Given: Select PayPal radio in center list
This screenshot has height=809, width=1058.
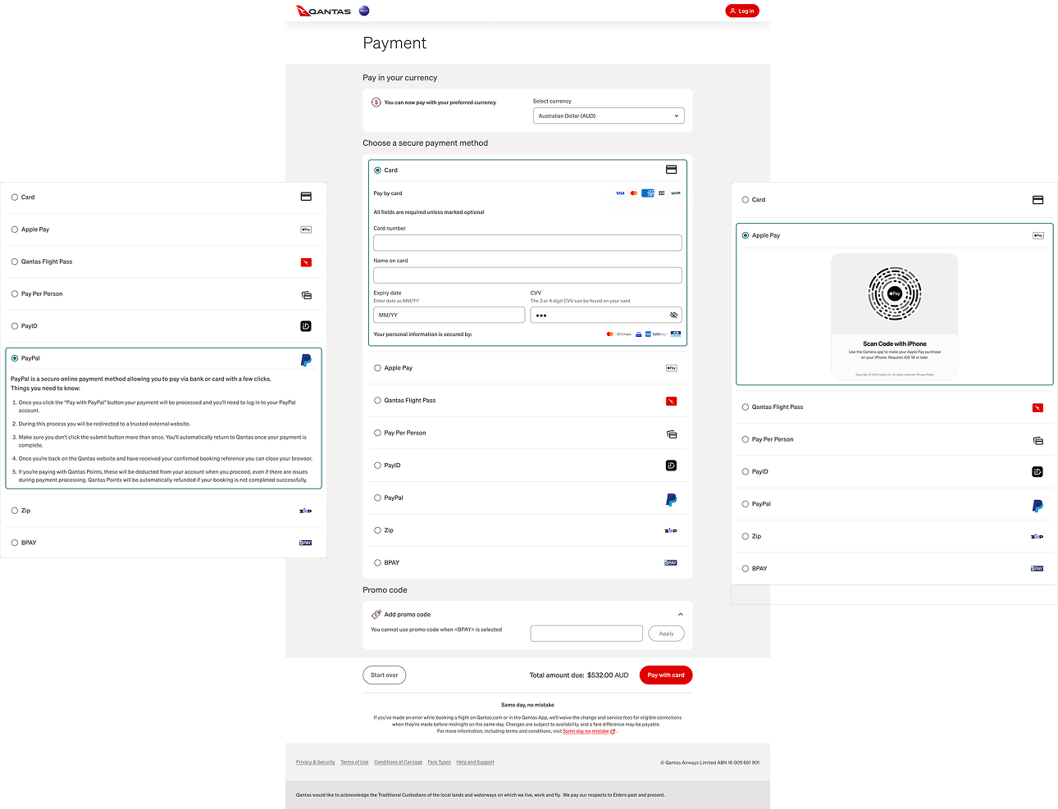Looking at the screenshot, I should 377,498.
